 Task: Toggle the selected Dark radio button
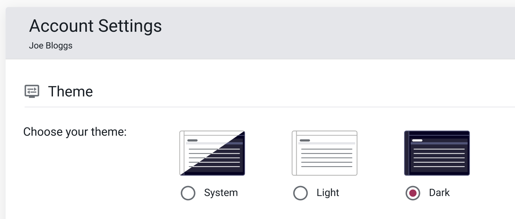(x=413, y=193)
